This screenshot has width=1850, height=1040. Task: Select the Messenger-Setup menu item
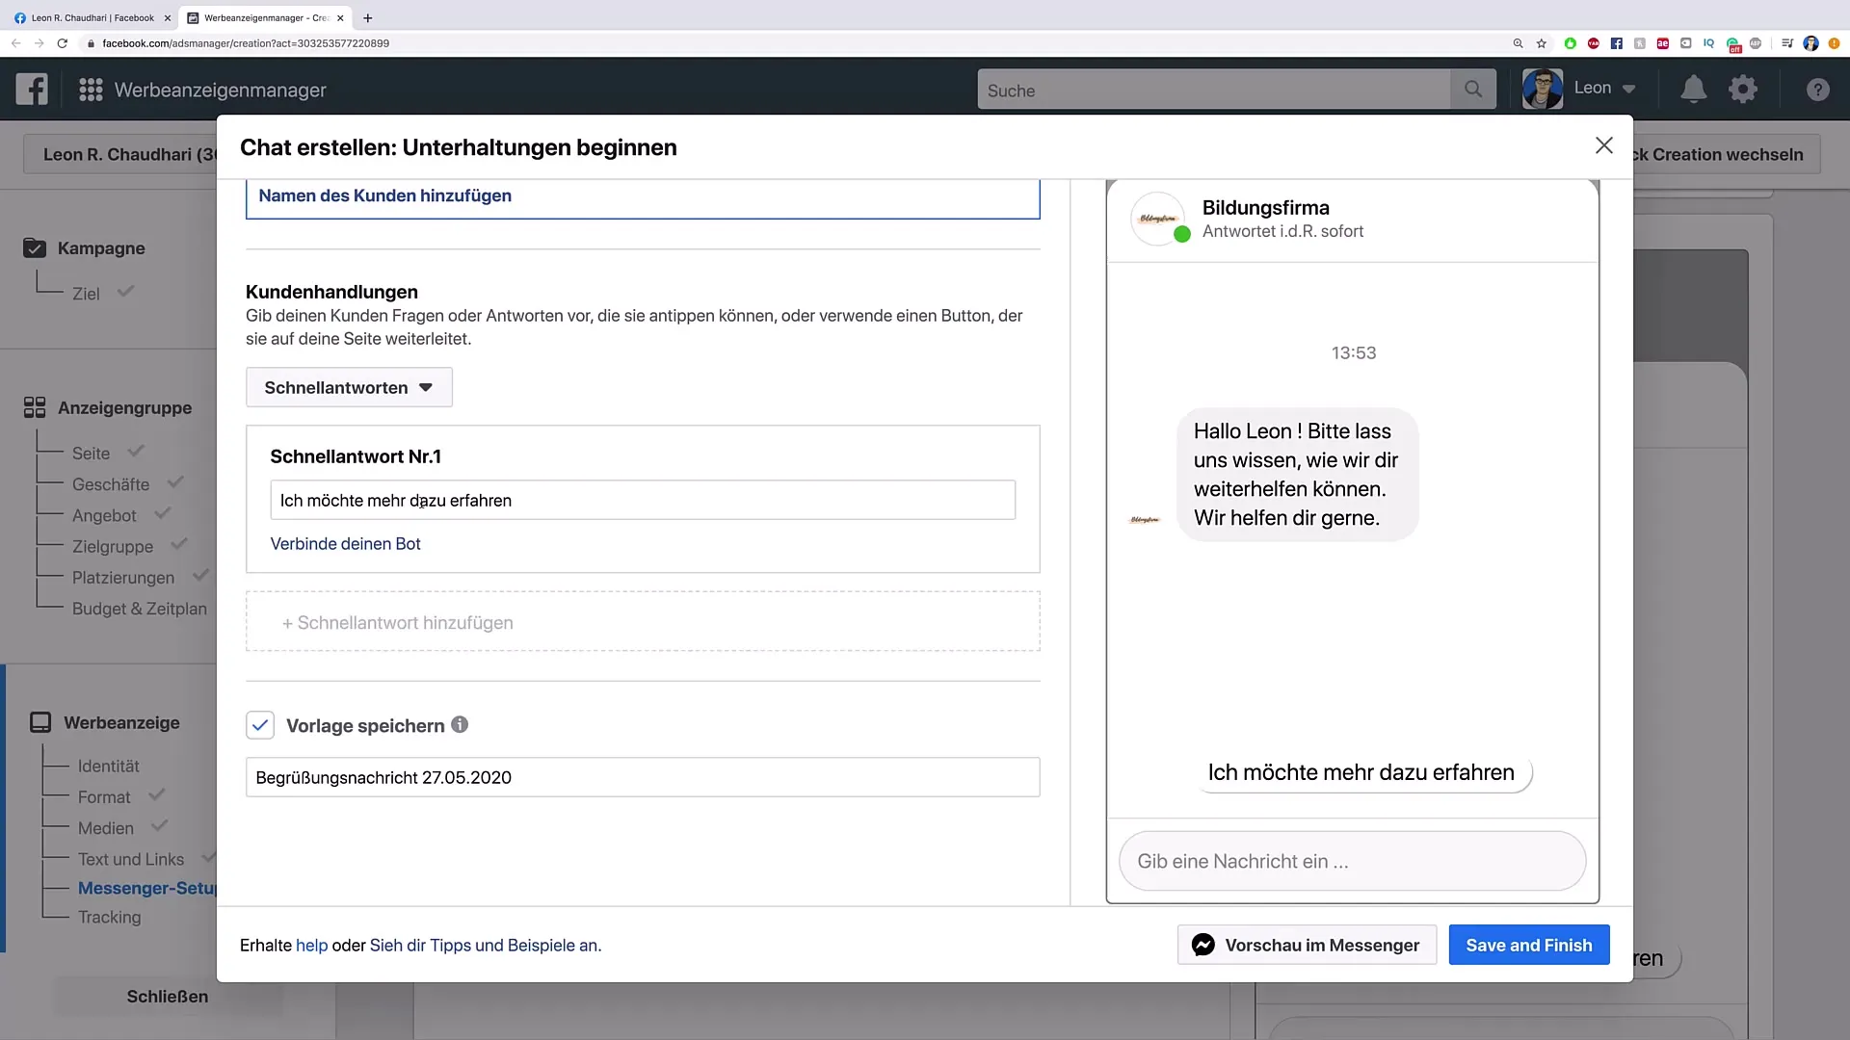[x=147, y=886]
